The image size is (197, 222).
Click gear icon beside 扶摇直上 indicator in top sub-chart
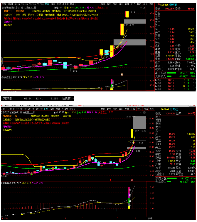pyautogui.click(x=3, y=77)
